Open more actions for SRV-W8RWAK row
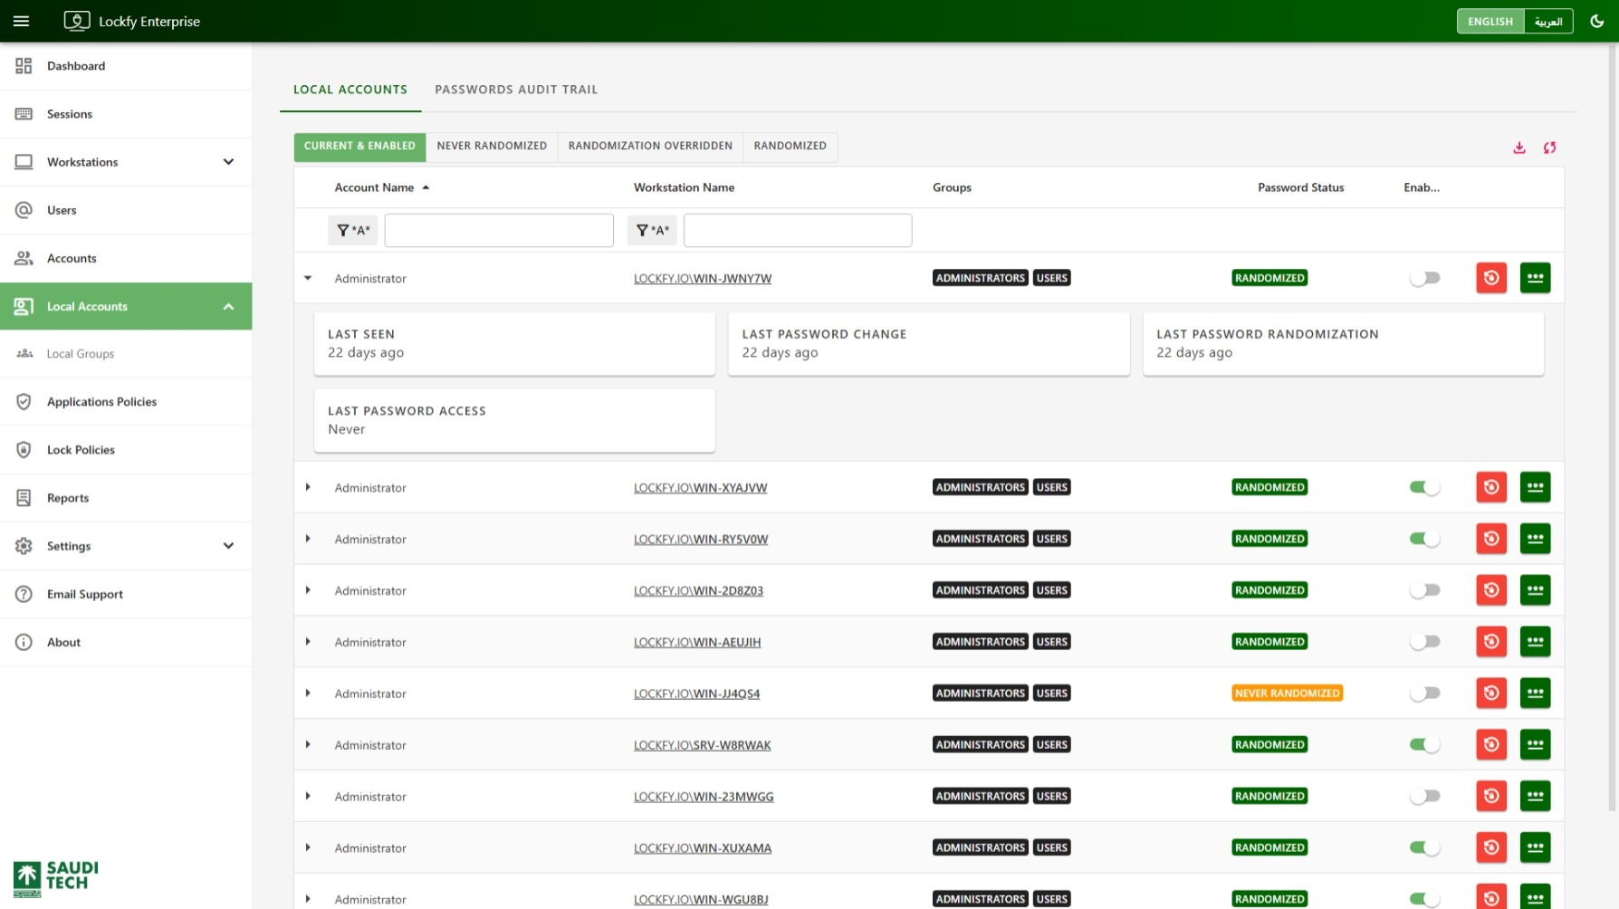 1536,745
